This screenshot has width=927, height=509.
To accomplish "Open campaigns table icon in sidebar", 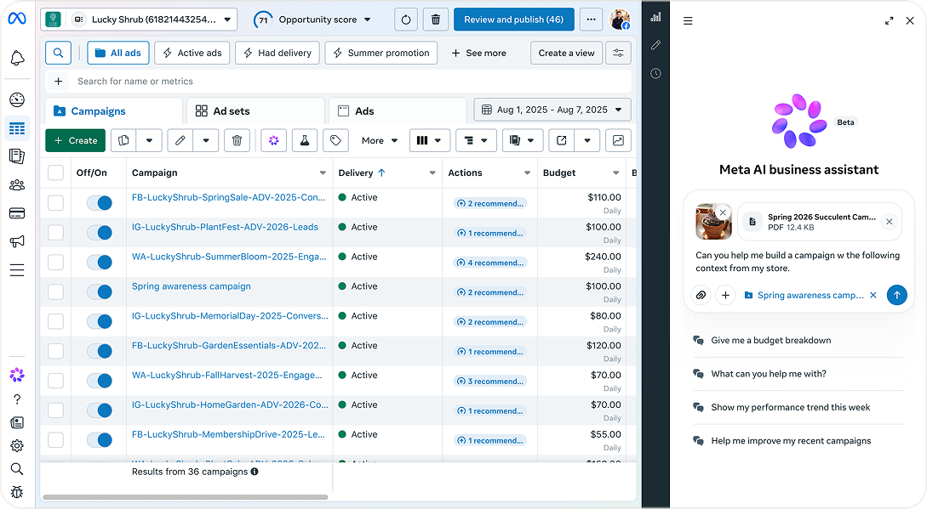I will pyautogui.click(x=17, y=128).
